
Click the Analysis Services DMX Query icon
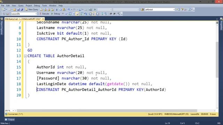(48, 10)
